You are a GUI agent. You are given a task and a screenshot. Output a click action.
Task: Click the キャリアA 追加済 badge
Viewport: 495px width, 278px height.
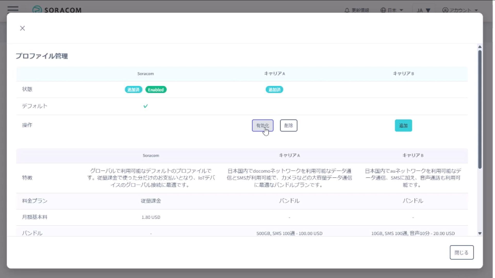point(274,90)
